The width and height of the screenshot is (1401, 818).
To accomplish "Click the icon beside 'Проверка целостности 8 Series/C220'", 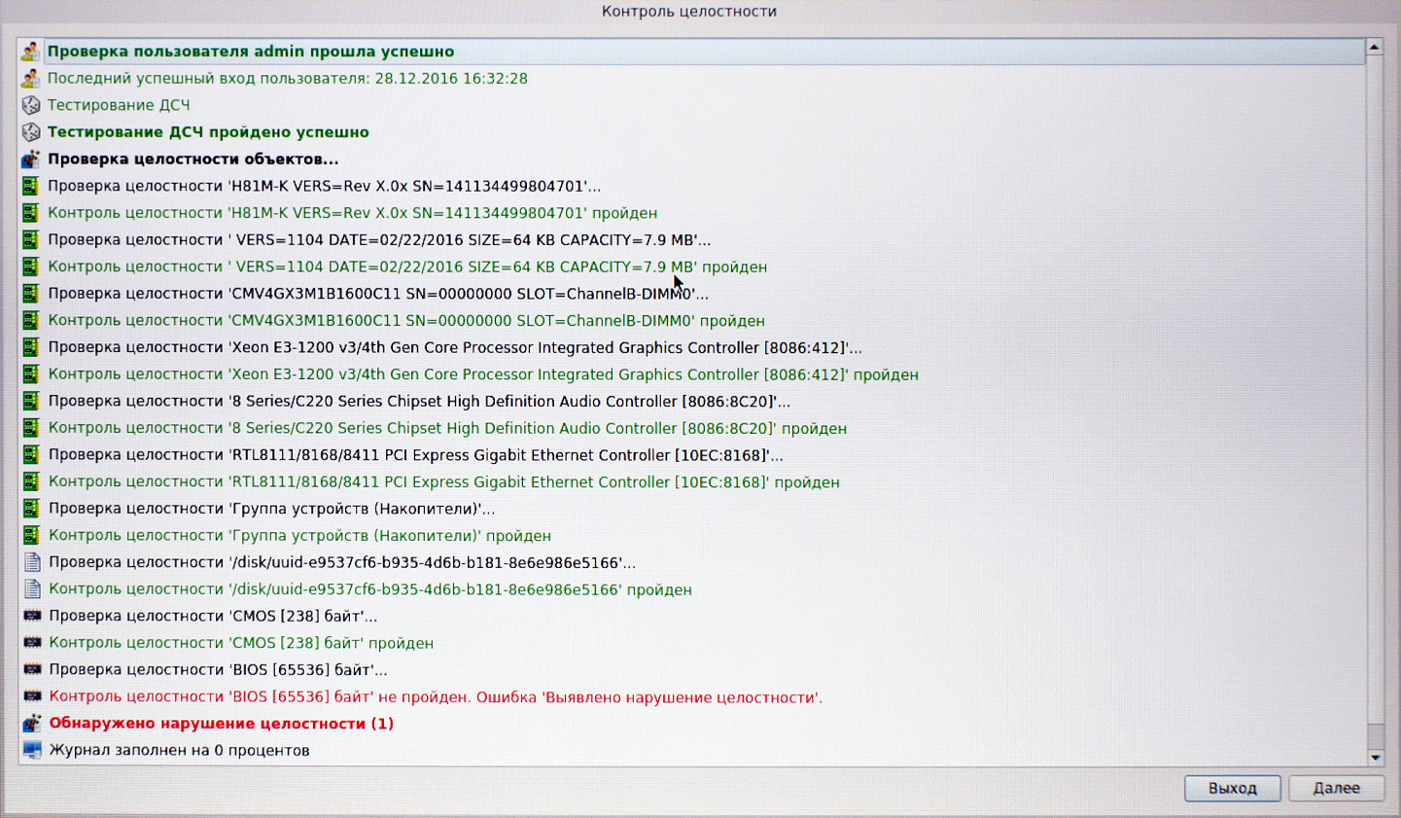I will tap(30, 401).
